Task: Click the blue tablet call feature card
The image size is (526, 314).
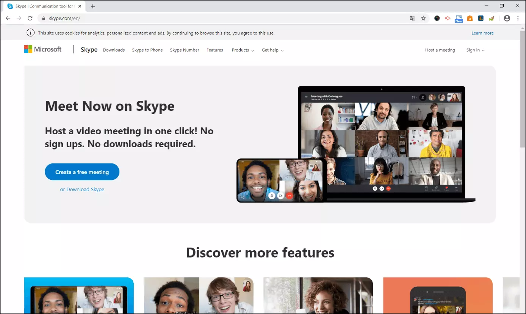Action: pos(79,295)
